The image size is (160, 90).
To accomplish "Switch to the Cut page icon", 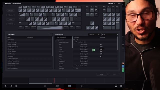I will (x=57, y=86).
